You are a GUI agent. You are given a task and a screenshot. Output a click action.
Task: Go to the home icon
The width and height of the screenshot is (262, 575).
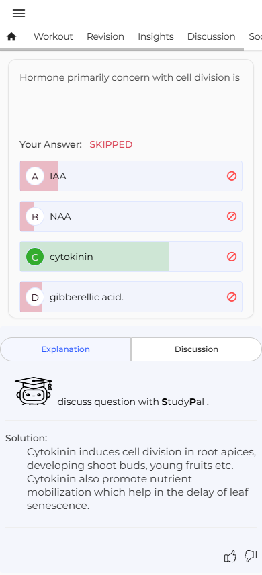click(11, 36)
